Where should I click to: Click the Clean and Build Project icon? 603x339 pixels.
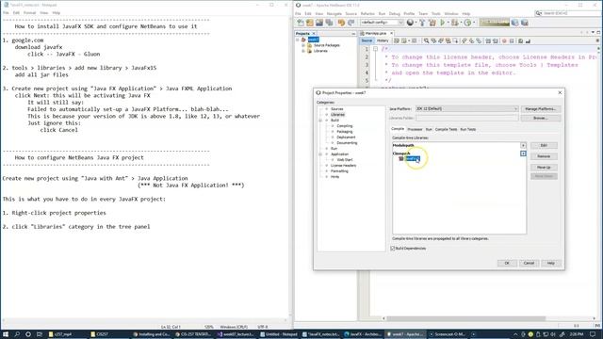coord(432,23)
